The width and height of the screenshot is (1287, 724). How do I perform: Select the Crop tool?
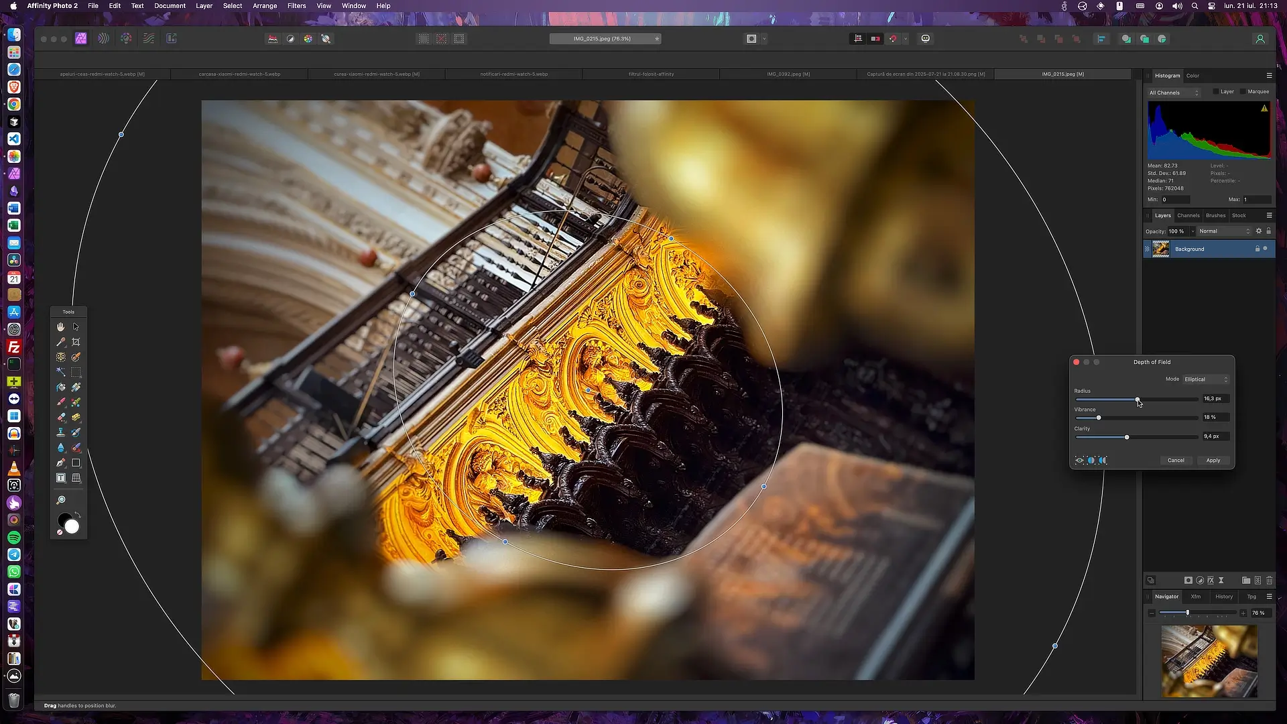76,342
